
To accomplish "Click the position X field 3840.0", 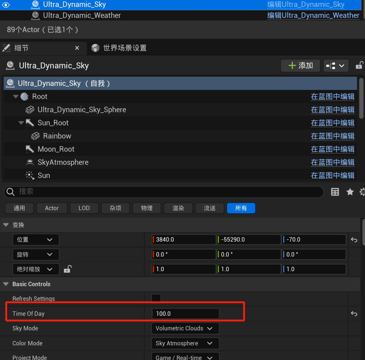I will [183, 240].
